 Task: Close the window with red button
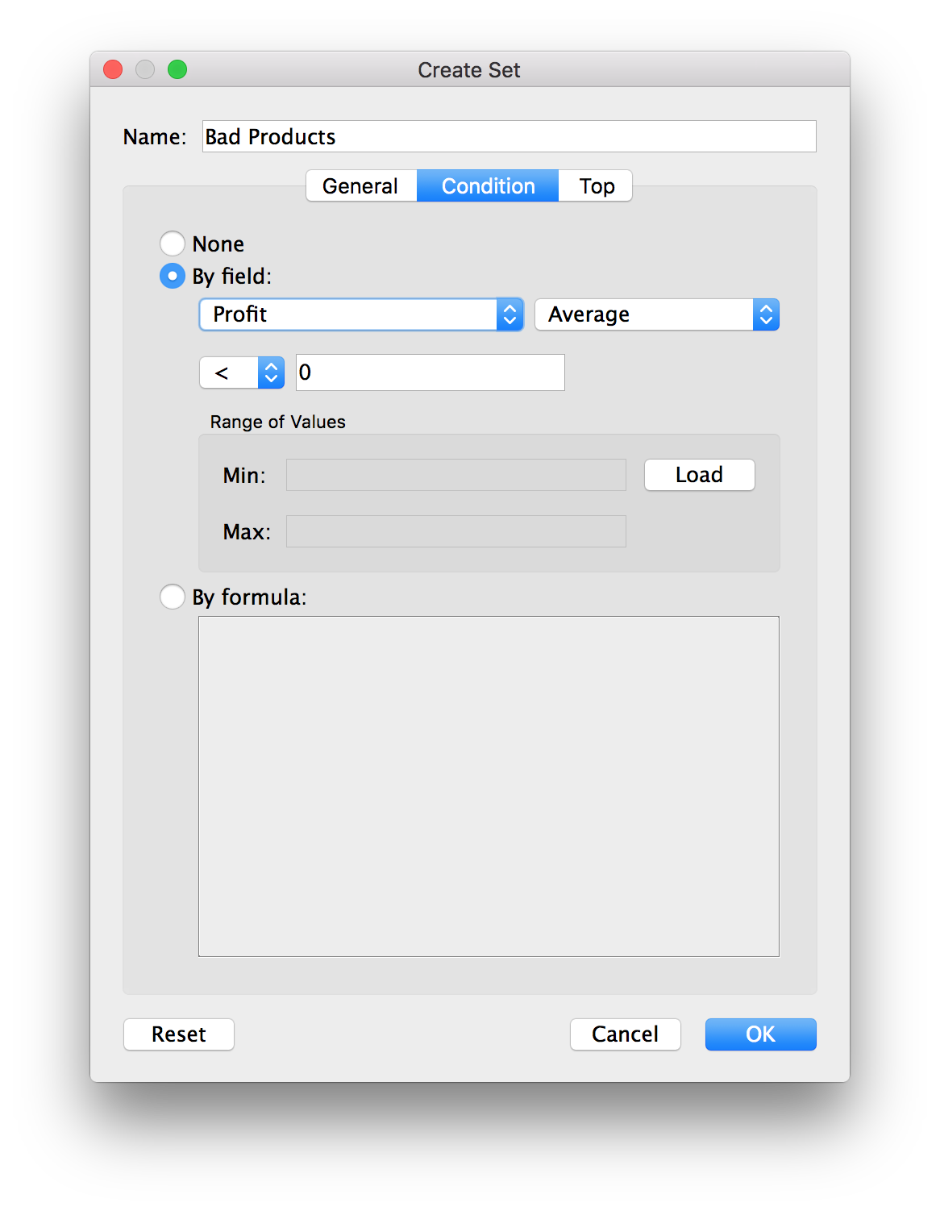(113, 70)
